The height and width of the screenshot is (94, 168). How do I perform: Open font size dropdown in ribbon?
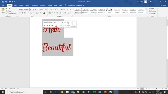click(33, 9)
